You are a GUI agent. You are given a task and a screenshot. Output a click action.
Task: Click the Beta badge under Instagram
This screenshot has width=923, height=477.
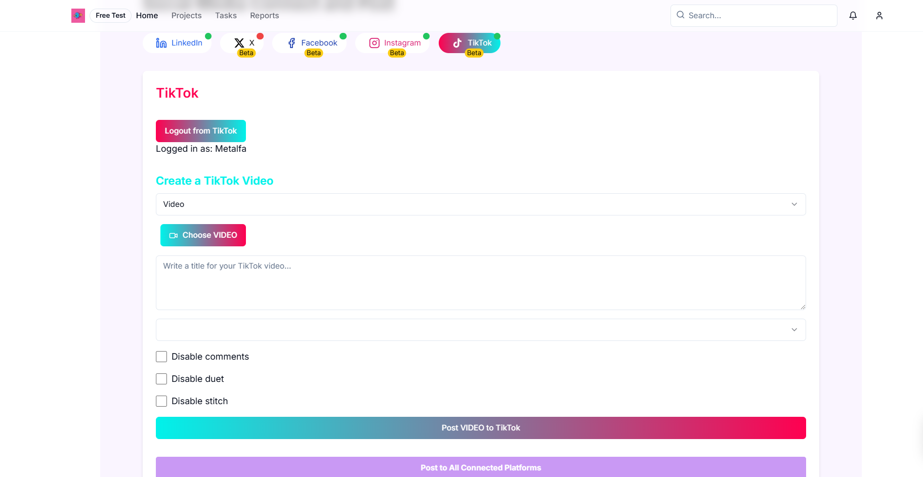397,53
